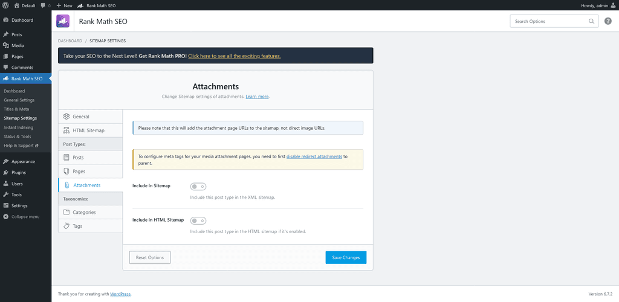Screen dimensions: 619x302
Task: Click the Reset Options button
Action: tap(150, 257)
